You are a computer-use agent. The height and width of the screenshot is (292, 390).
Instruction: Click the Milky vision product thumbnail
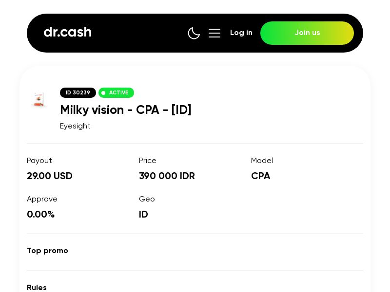39,99
